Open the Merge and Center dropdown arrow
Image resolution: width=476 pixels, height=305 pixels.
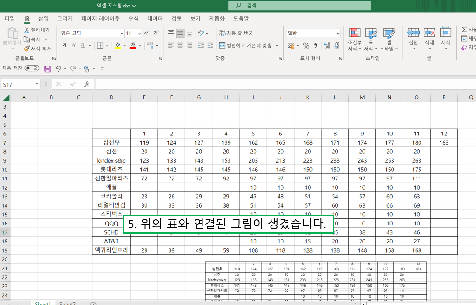(277, 46)
